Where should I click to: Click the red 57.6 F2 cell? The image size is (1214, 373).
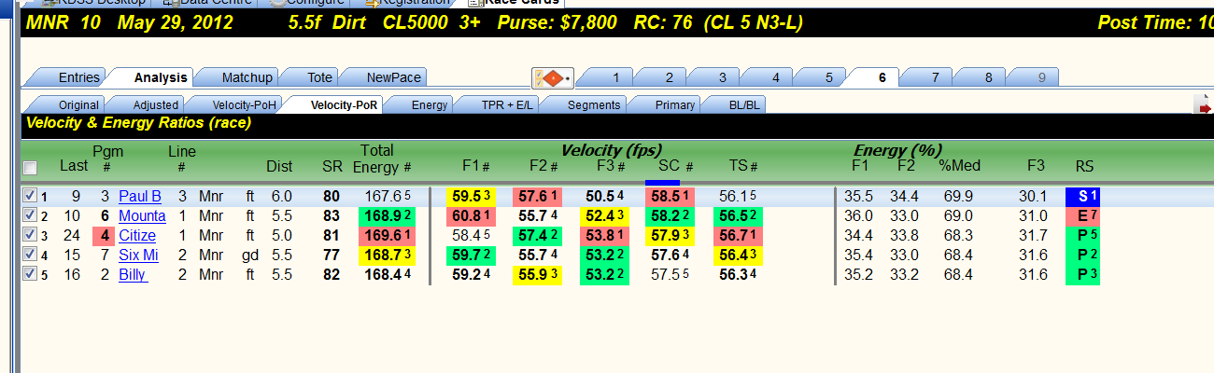537,197
